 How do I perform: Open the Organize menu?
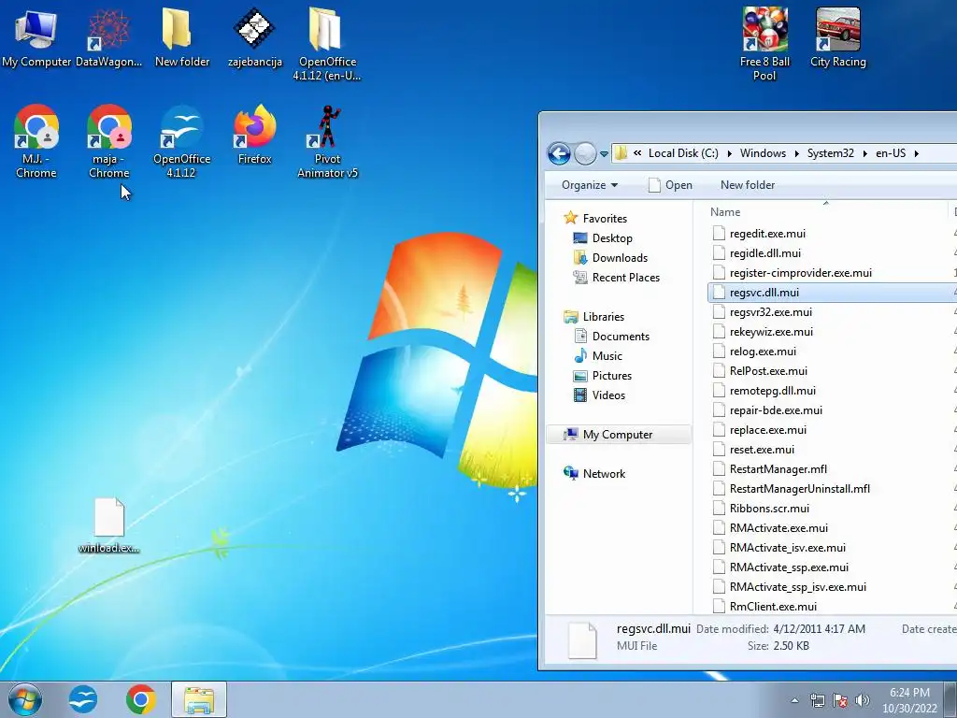590,185
